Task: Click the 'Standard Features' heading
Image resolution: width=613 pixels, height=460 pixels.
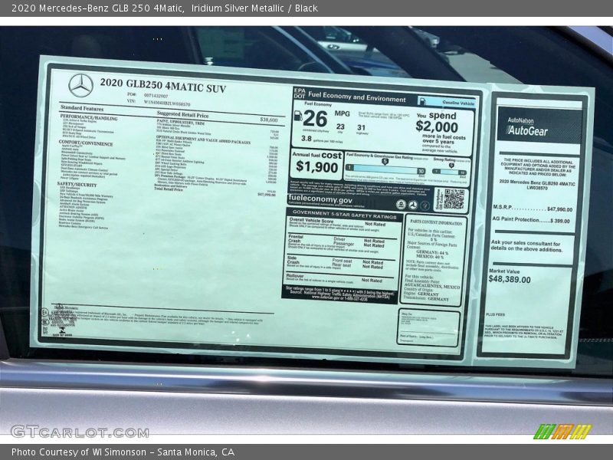Action: coord(82,108)
